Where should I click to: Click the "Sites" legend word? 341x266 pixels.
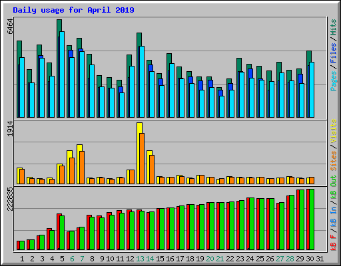334,161
